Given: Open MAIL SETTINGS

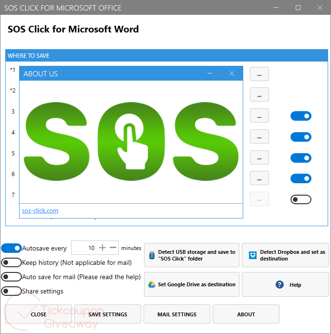Looking at the screenshot, I should [177, 314].
